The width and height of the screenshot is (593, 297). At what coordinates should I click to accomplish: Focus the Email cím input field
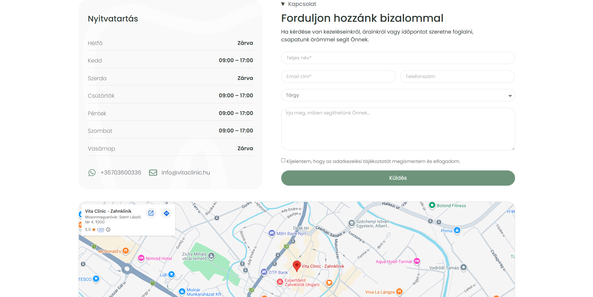(x=338, y=77)
